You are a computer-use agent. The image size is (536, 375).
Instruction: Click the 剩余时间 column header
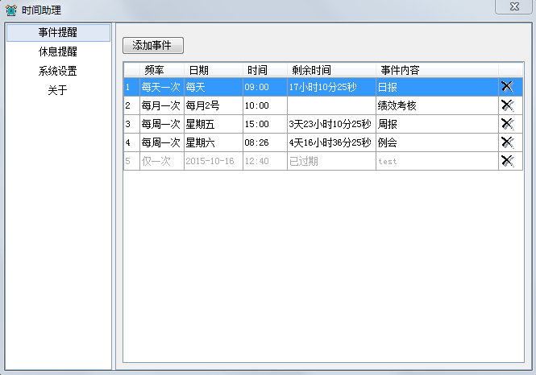pyautogui.click(x=331, y=70)
